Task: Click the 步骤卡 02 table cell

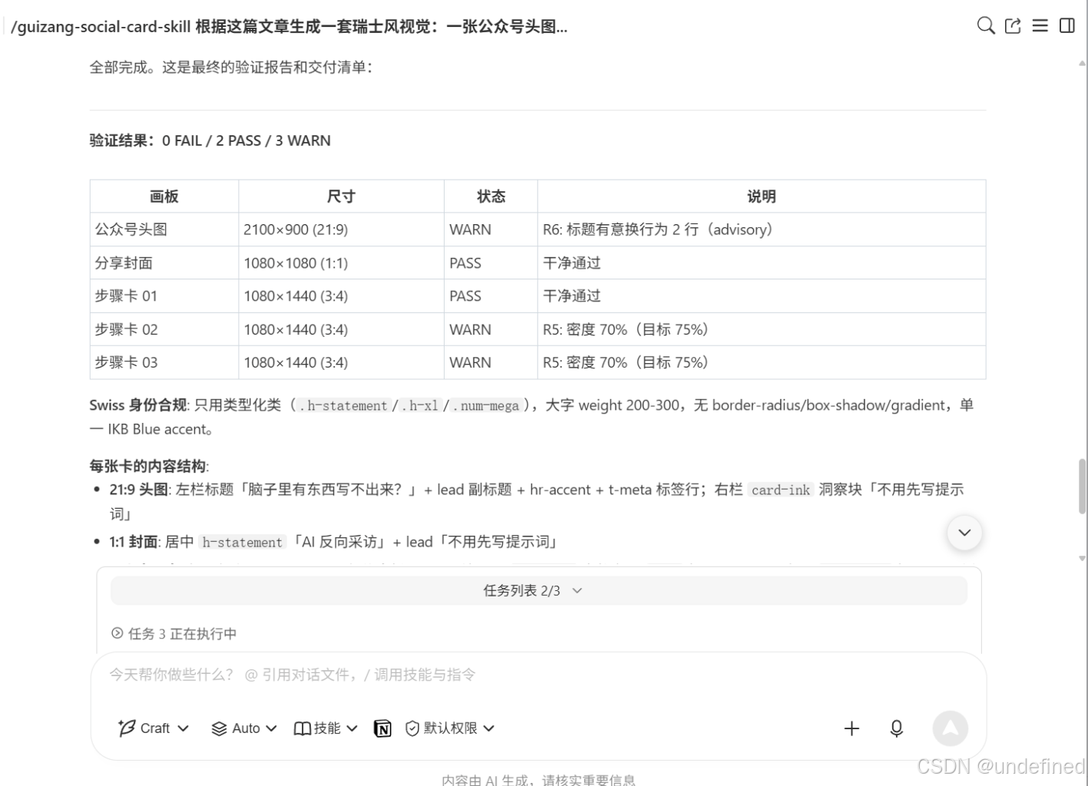Action: [164, 329]
